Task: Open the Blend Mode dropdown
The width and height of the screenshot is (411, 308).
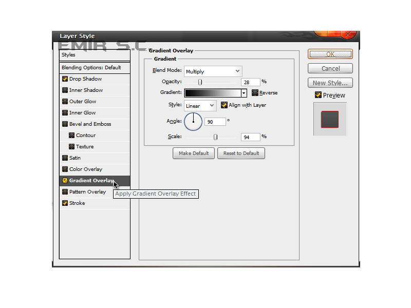Action: tap(213, 71)
